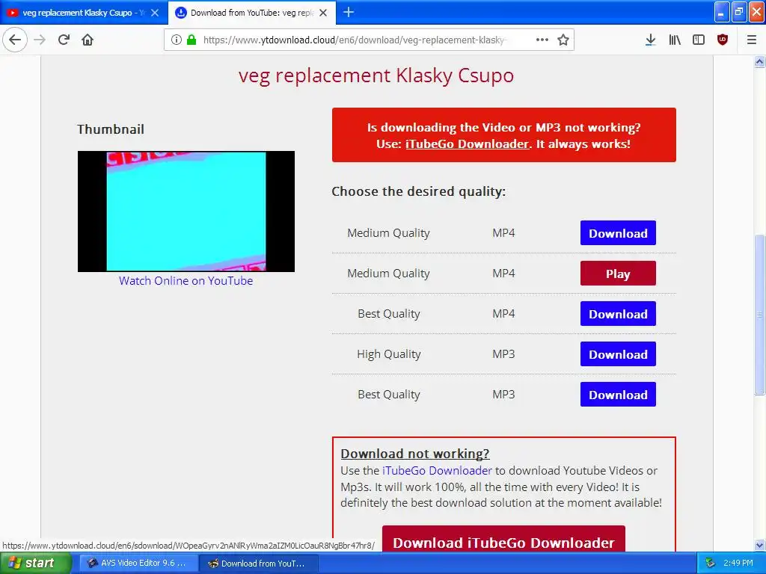The image size is (766, 574).
Task: Minimize the Firefox window
Action: (x=722, y=12)
